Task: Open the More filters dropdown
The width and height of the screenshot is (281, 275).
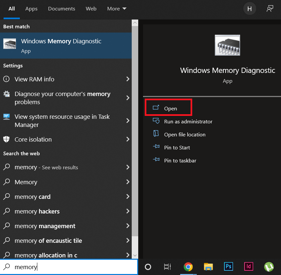Action: 117,8
